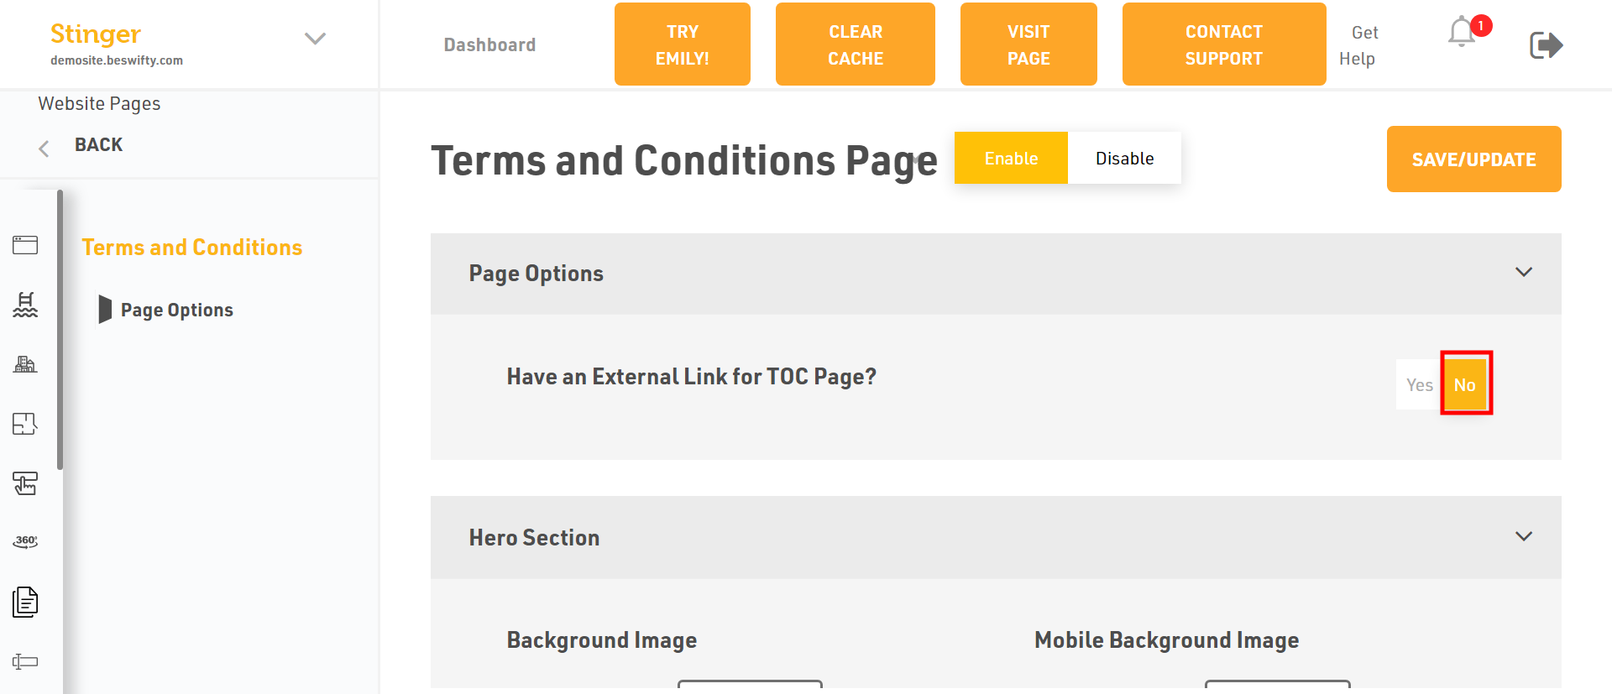
Task: Open the notifications bell
Action: coord(1463,32)
